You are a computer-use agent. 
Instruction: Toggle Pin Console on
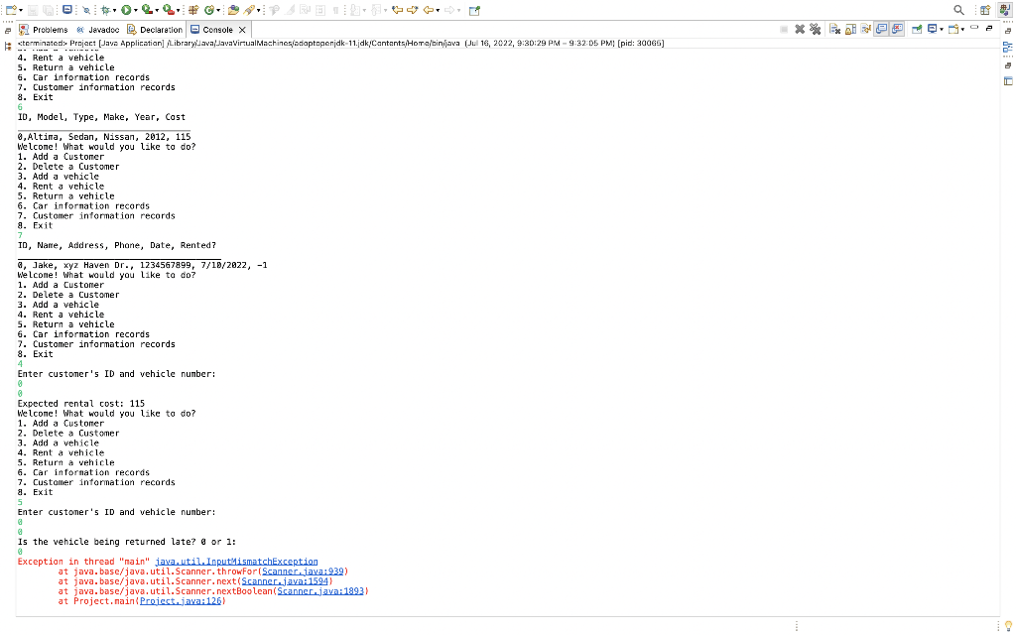click(864, 30)
